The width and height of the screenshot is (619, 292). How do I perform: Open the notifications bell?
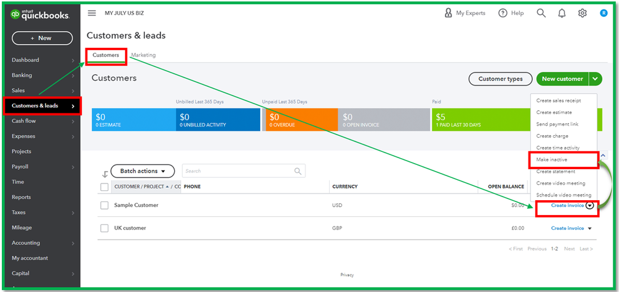point(562,13)
